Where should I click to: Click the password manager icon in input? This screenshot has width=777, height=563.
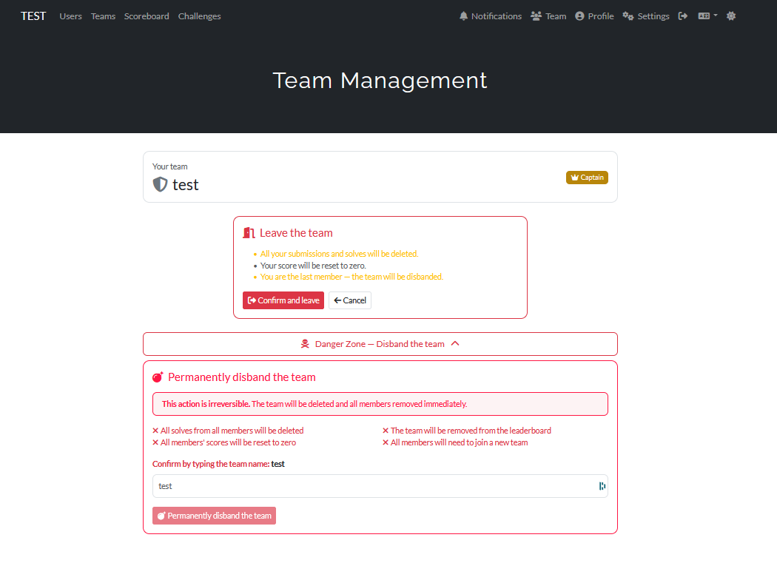pyautogui.click(x=602, y=486)
